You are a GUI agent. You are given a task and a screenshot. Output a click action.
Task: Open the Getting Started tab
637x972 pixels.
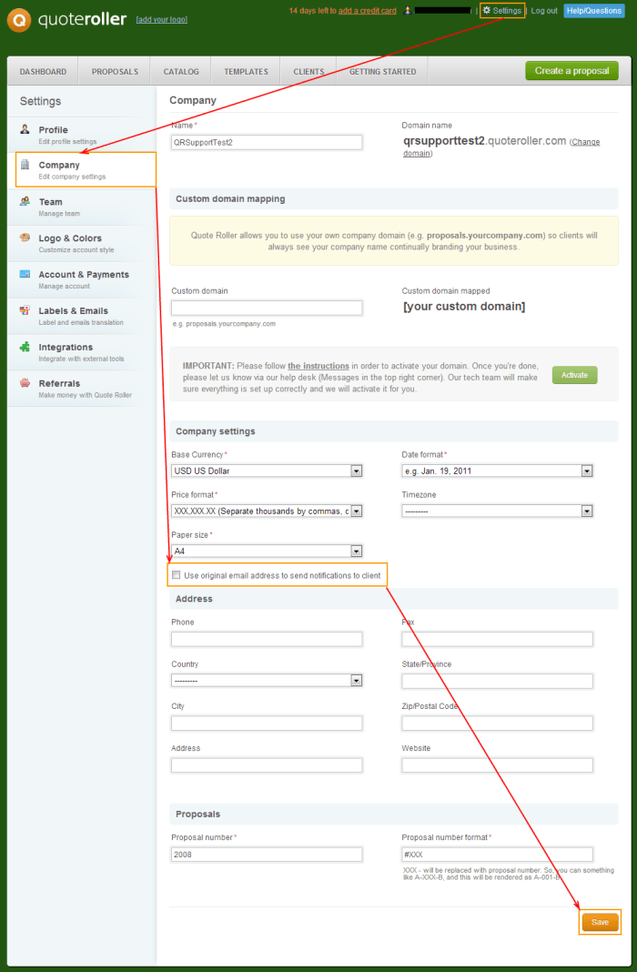tap(382, 71)
